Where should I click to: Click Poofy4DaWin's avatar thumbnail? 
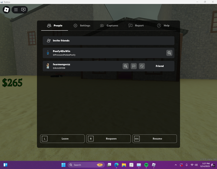pos(48,53)
